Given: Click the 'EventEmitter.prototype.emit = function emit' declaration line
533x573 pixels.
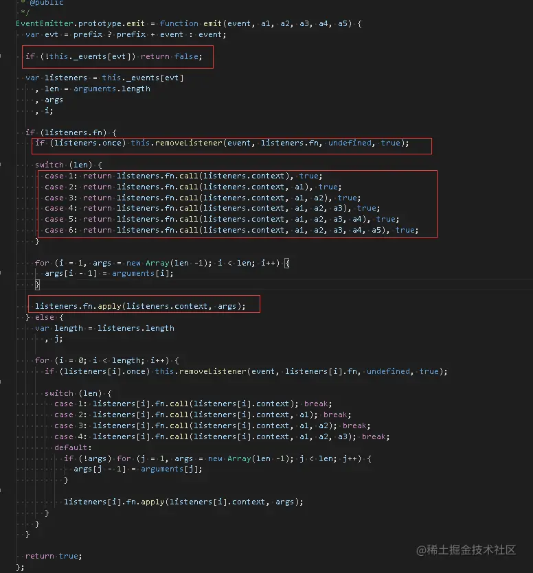Looking at the screenshot, I should click(189, 24).
